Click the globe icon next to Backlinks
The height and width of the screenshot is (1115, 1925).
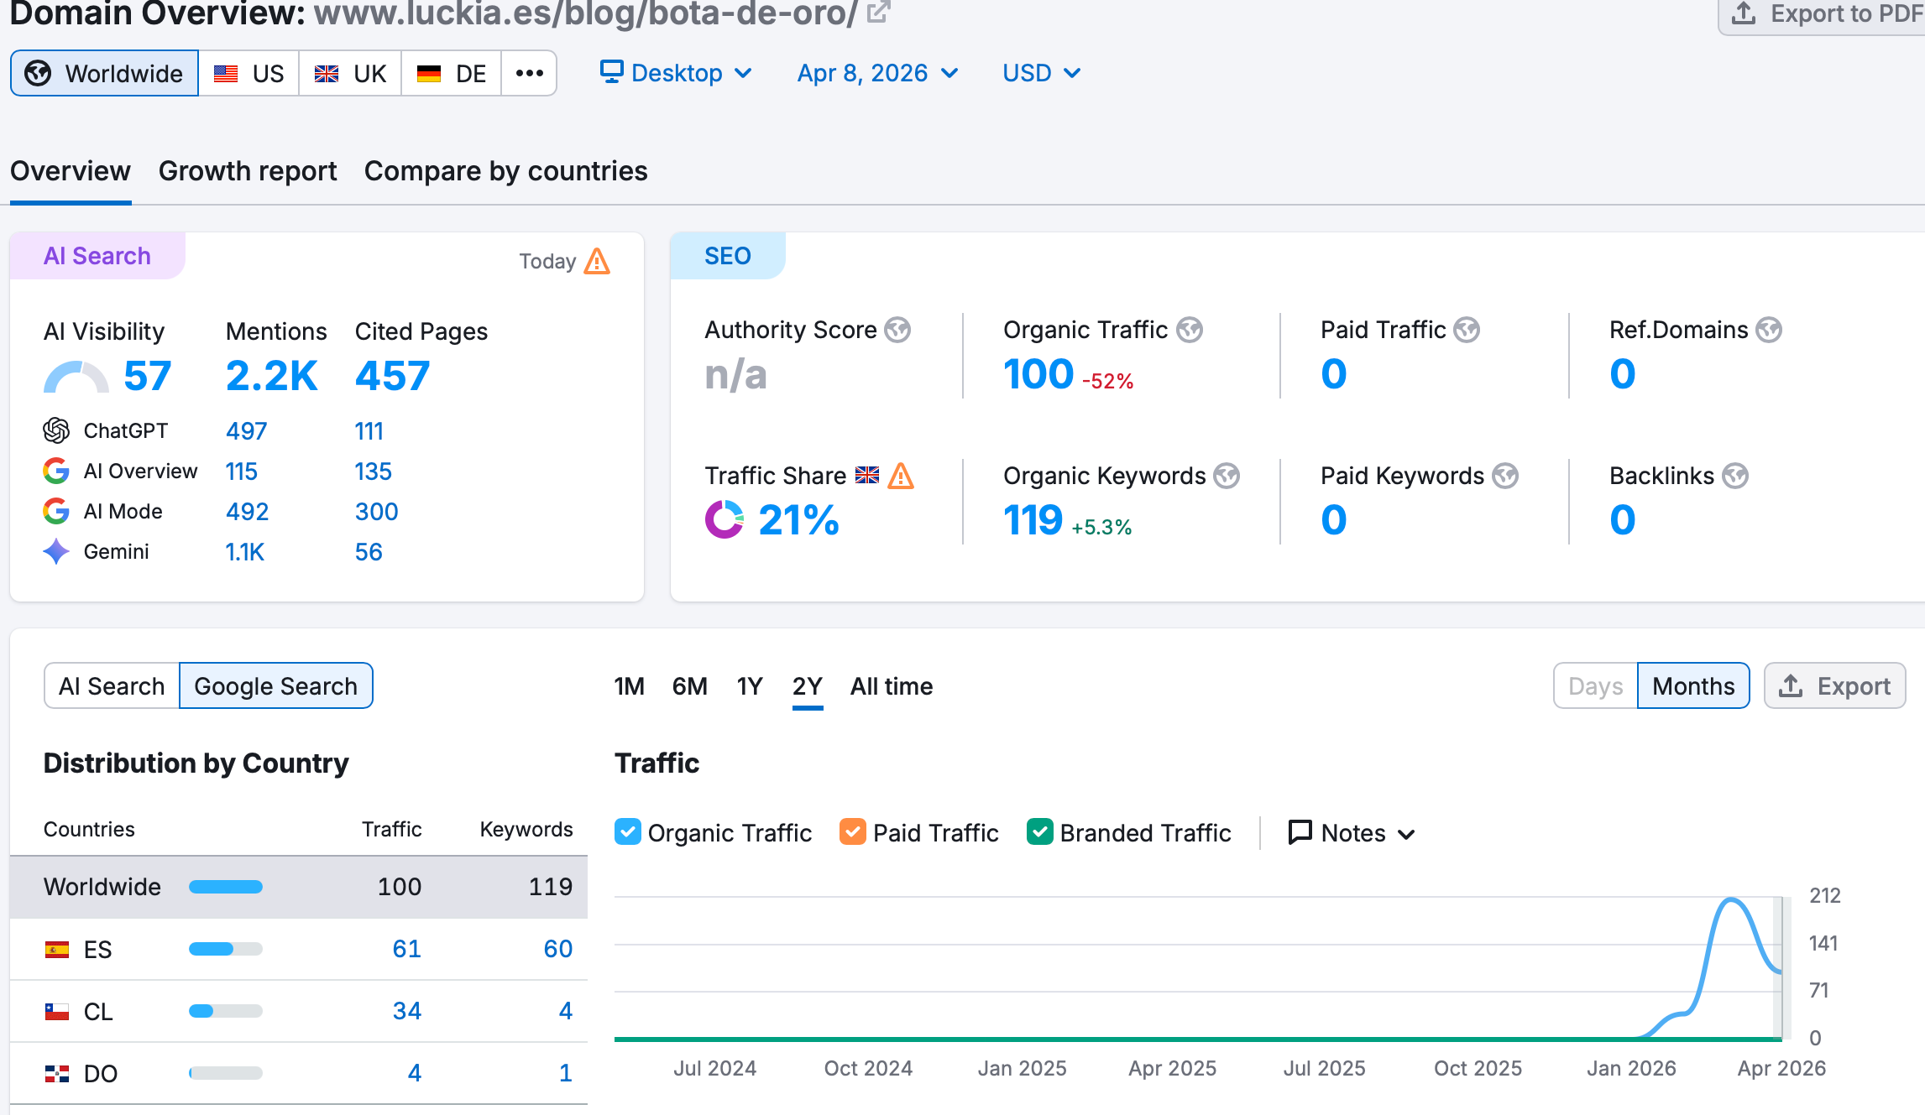click(1734, 477)
